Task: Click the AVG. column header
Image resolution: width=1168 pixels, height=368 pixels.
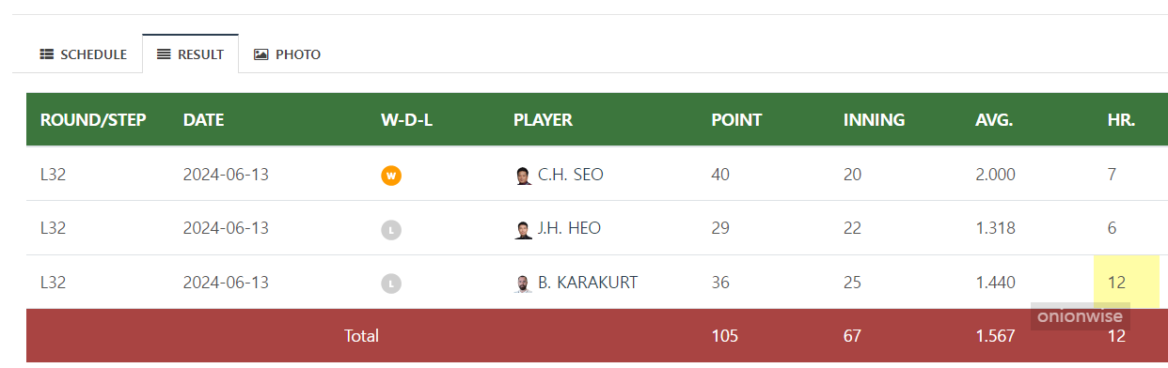Action: tap(994, 120)
